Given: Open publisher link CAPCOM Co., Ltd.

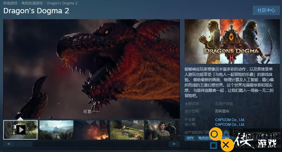Looking at the screenshot, I should pos(230,125).
